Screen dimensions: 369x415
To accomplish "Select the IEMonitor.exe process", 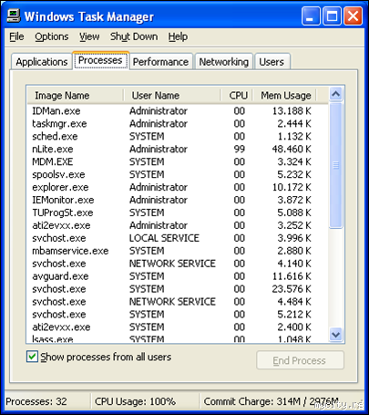I will pyautogui.click(x=178, y=200).
